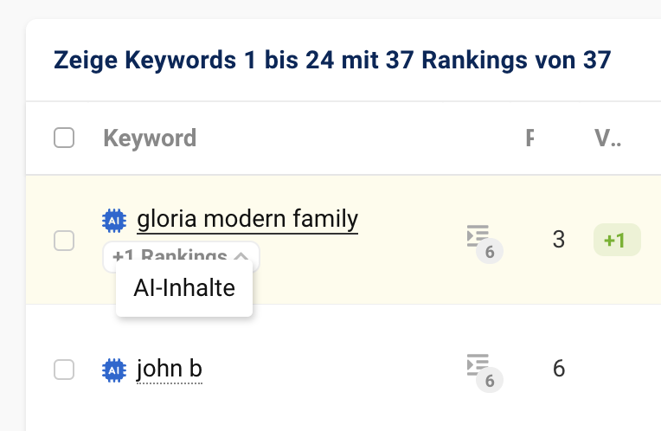The width and height of the screenshot is (661, 431).
Task: Open SERP features list icon for gloria modern family
Action: click(477, 235)
